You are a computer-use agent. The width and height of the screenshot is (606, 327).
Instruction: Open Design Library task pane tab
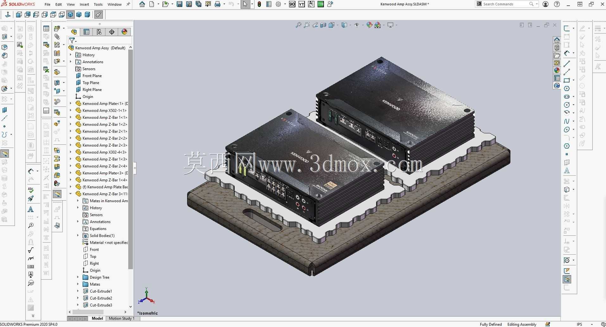557,48
